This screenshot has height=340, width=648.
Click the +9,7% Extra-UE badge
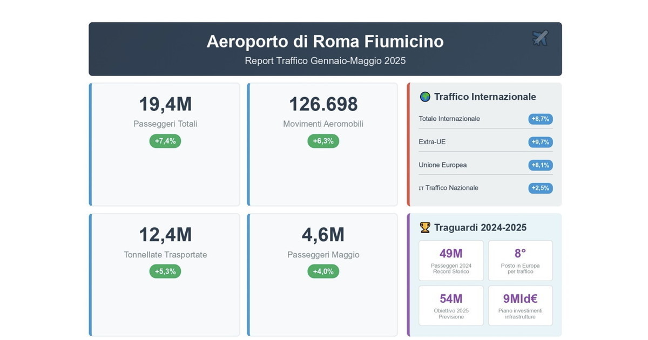[x=540, y=142]
